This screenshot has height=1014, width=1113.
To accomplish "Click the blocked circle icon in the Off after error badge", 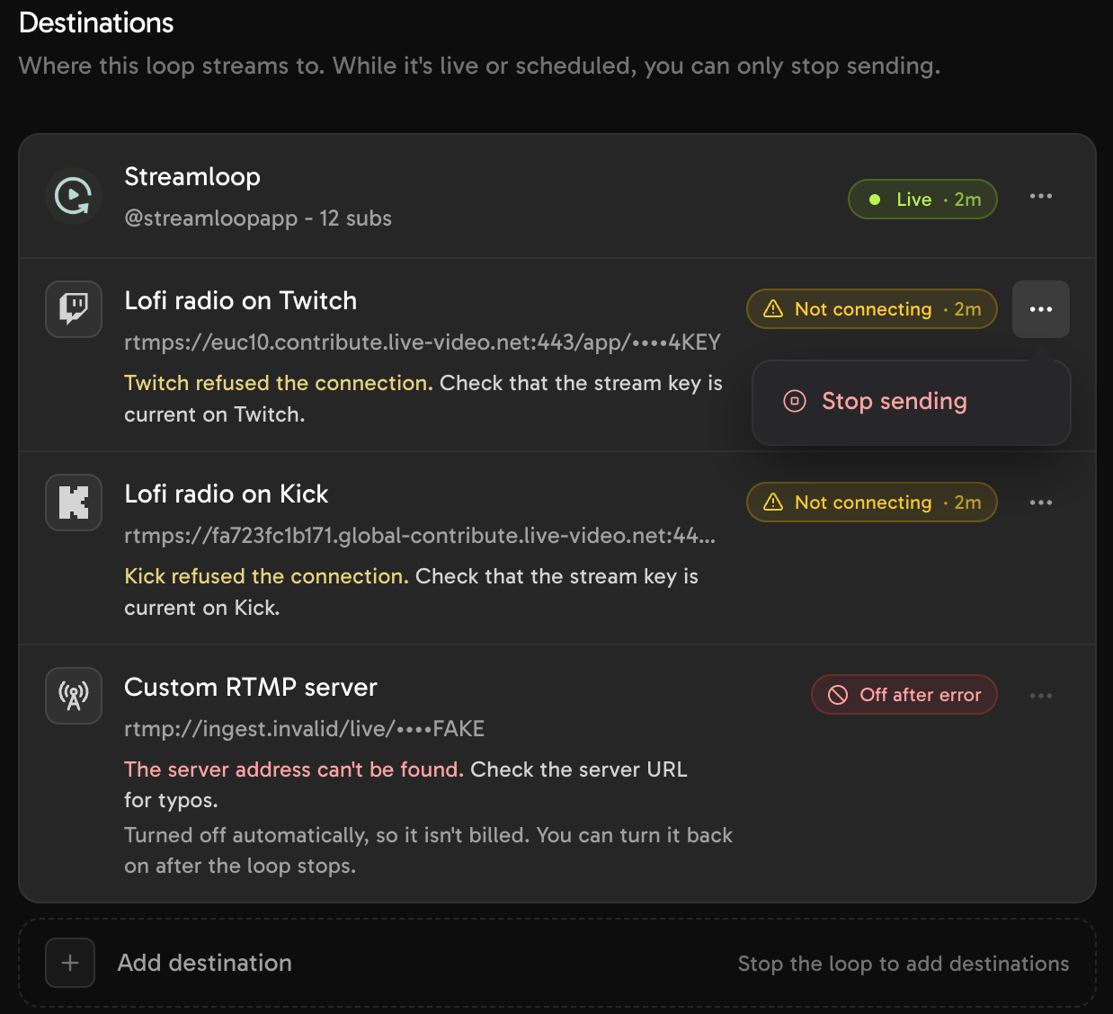I will (838, 695).
